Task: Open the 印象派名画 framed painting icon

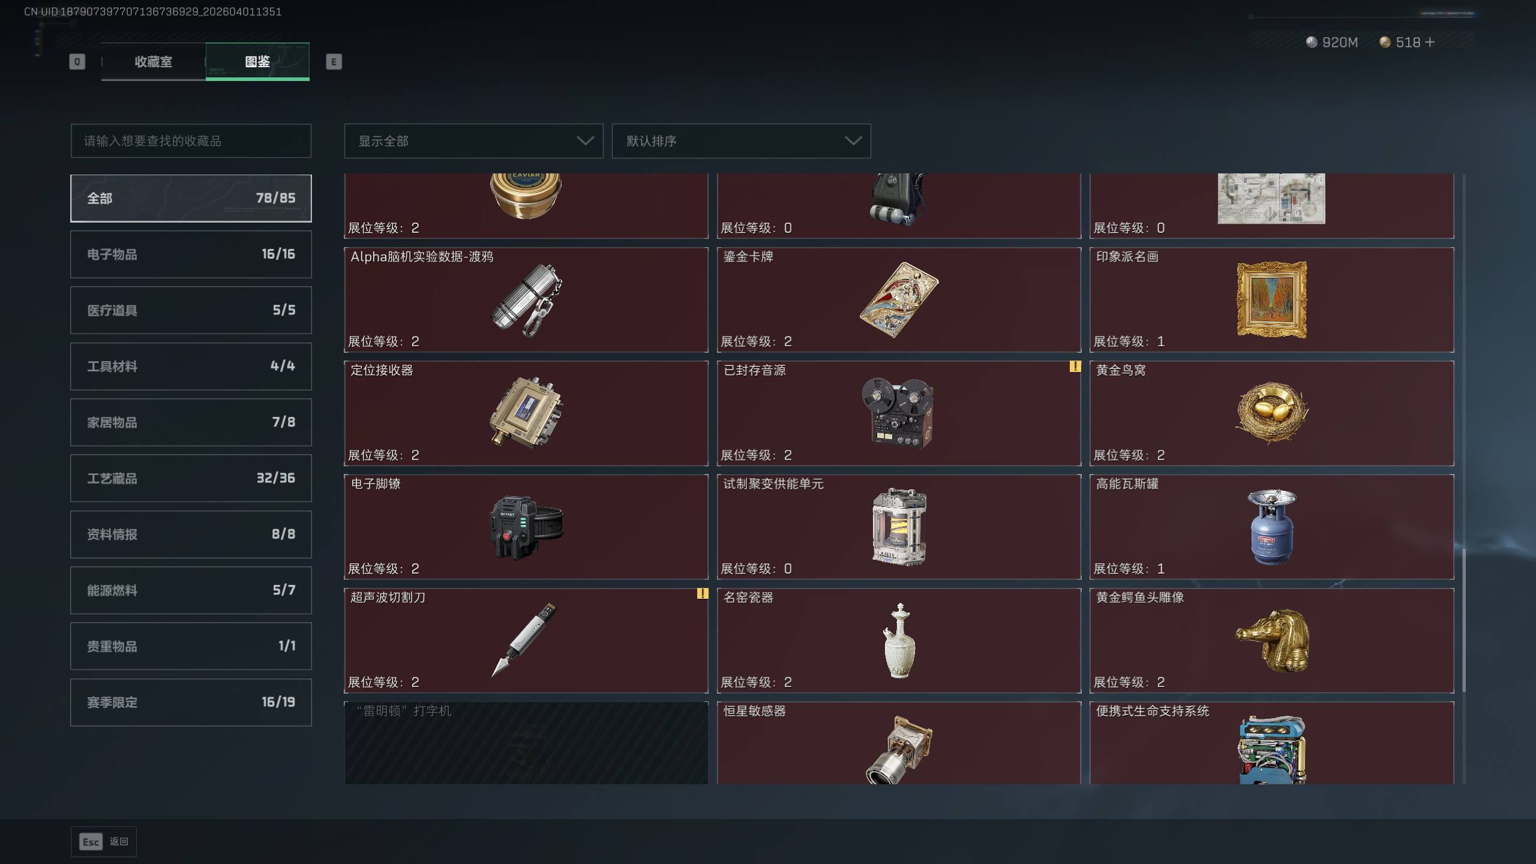Action: tap(1271, 299)
